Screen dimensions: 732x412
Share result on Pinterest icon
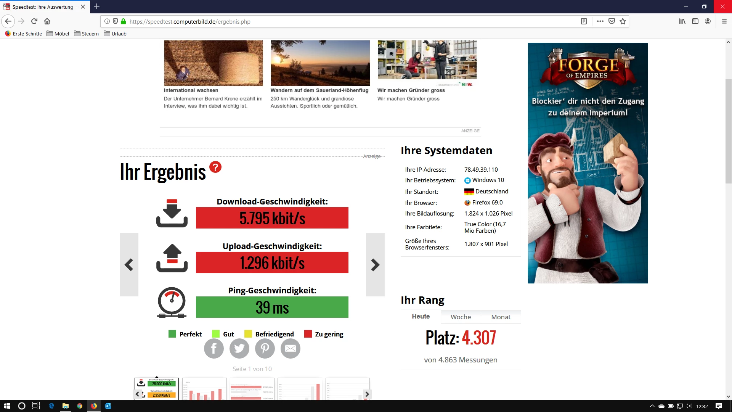[x=265, y=348]
